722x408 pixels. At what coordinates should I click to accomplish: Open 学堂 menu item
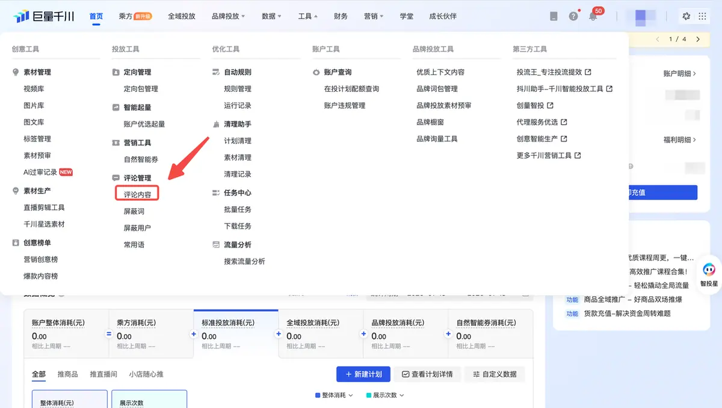click(x=407, y=16)
